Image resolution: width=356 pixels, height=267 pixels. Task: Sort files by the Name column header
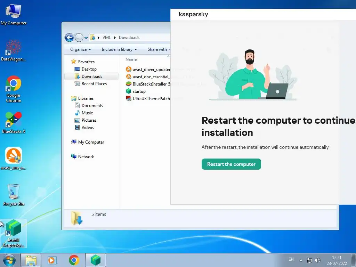[x=131, y=59]
